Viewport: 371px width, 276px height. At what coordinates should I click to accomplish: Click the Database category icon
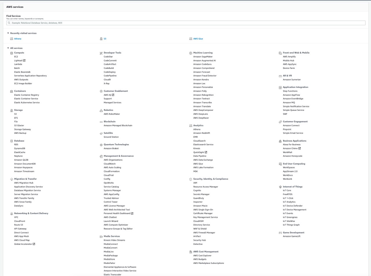[x=12, y=141]
